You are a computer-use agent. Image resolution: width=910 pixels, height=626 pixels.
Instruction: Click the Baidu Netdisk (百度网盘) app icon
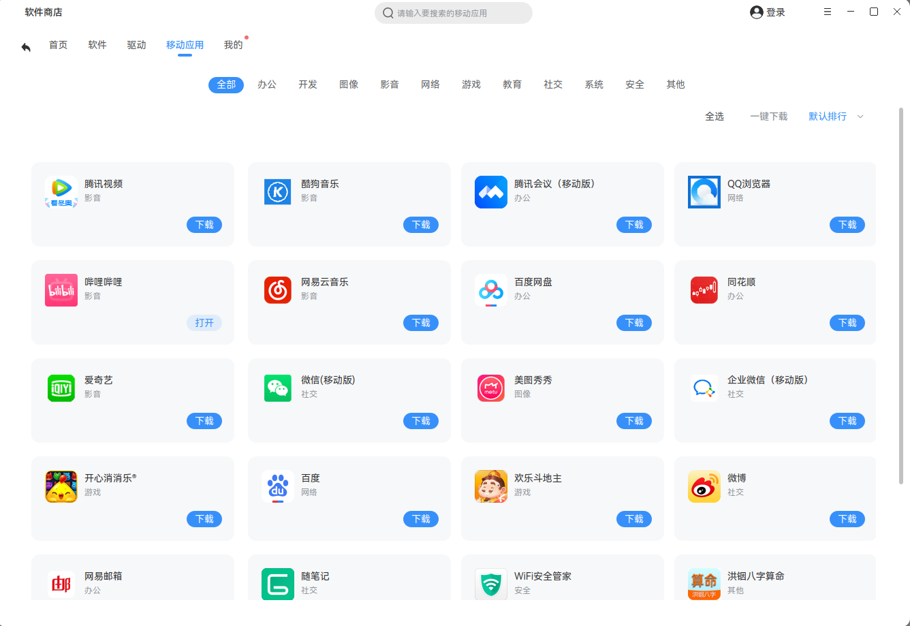coord(491,290)
